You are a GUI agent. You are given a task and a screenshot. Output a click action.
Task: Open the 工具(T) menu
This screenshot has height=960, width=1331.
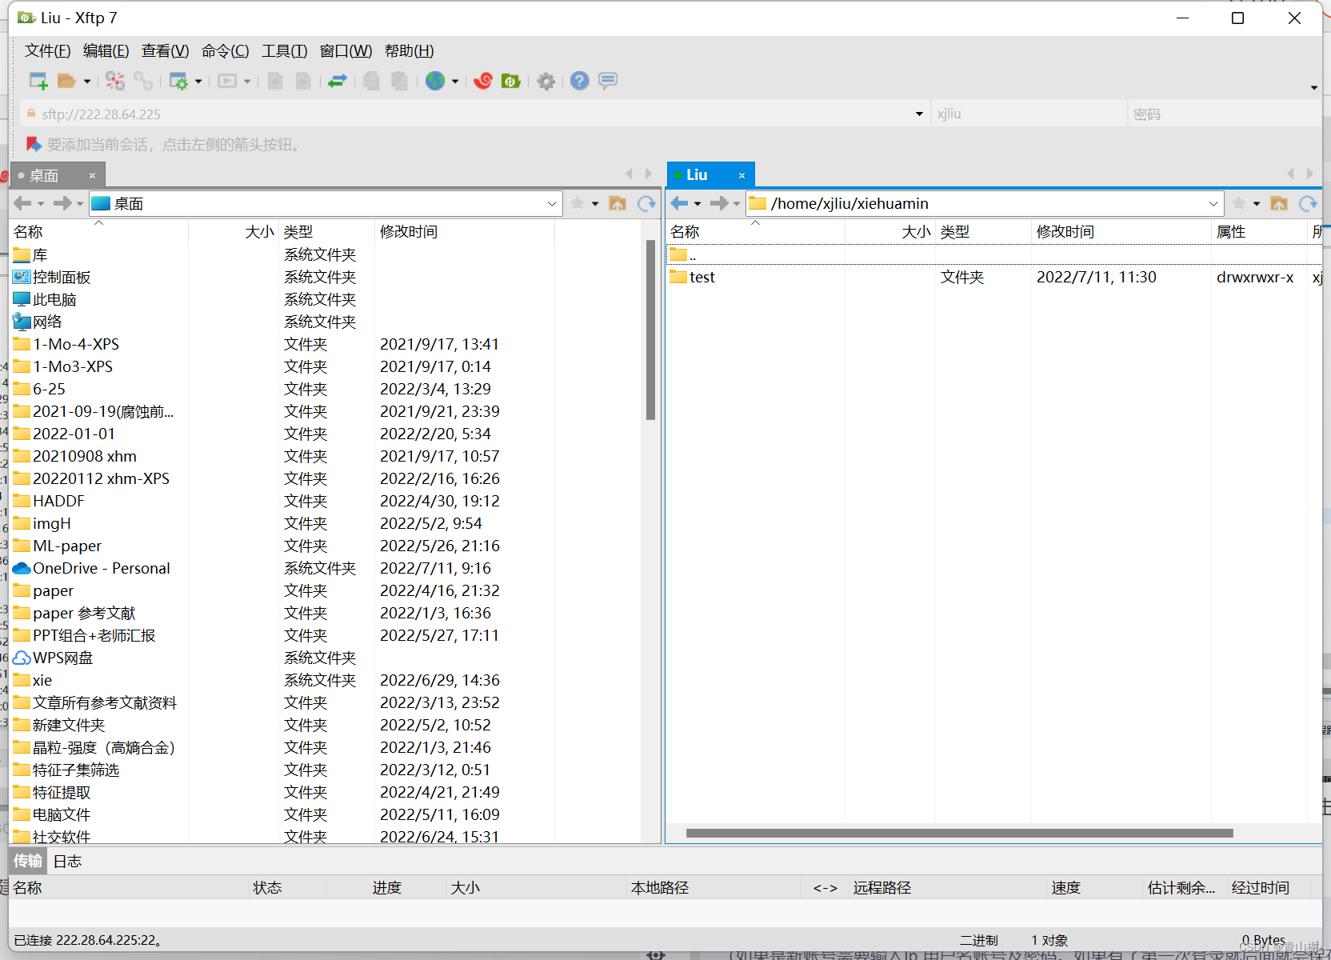click(x=284, y=50)
